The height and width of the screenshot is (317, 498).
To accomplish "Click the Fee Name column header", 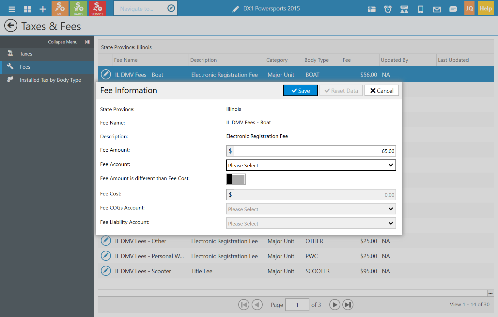I will point(151,60).
